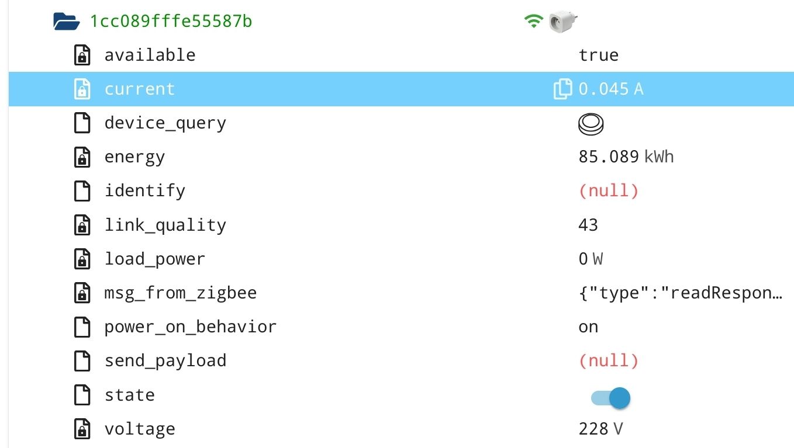Select the identify state label
Viewport: 794px width, 448px height.
click(x=145, y=191)
